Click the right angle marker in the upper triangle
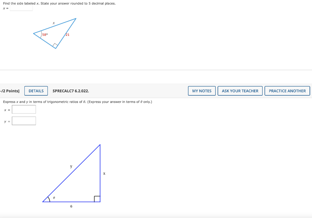 point(55,46)
